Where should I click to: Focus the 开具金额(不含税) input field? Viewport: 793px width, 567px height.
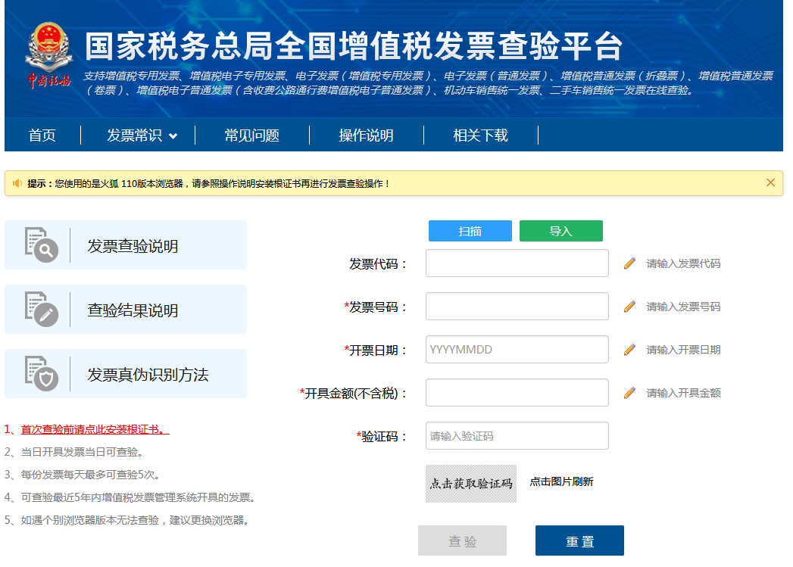(x=517, y=393)
